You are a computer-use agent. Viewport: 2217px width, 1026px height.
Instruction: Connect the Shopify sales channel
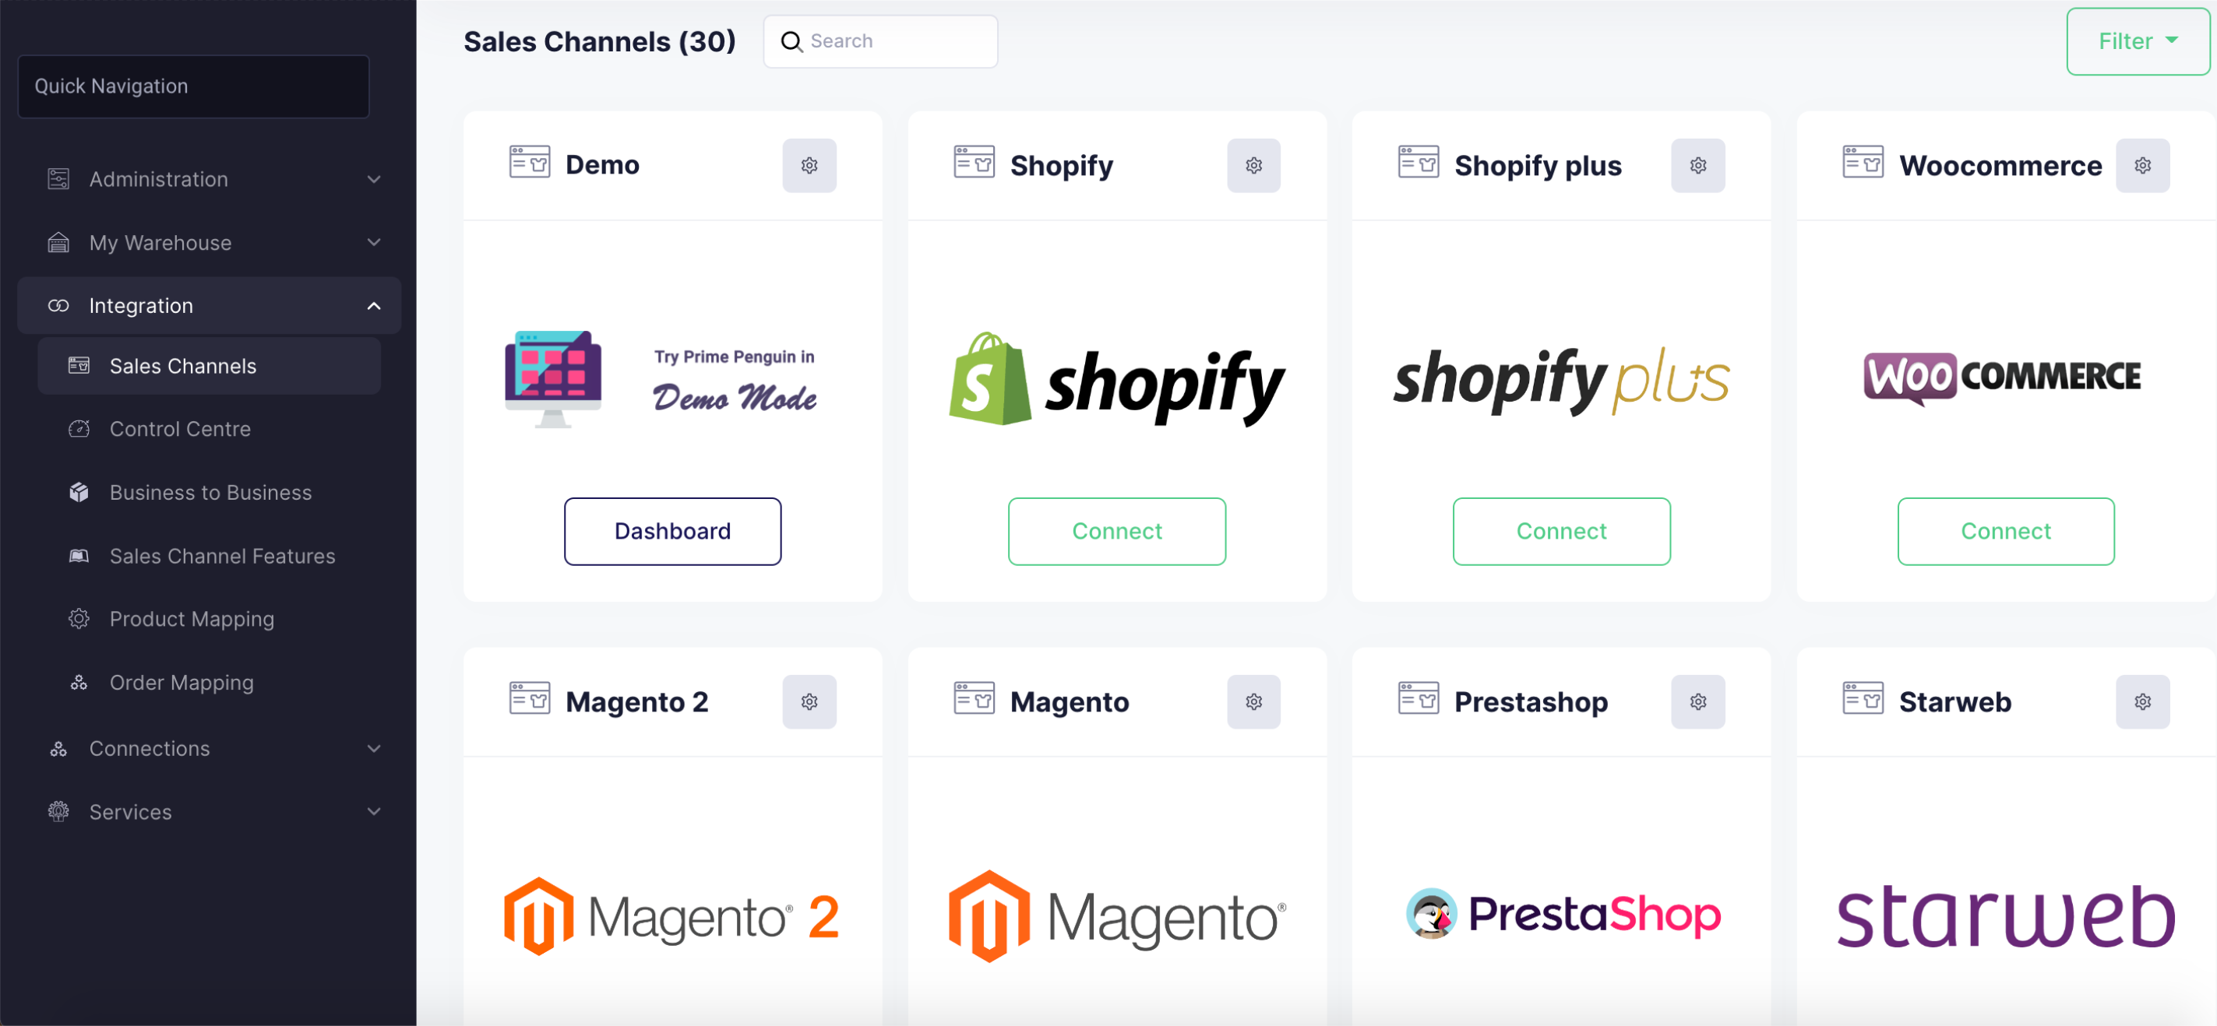[1116, 531]
